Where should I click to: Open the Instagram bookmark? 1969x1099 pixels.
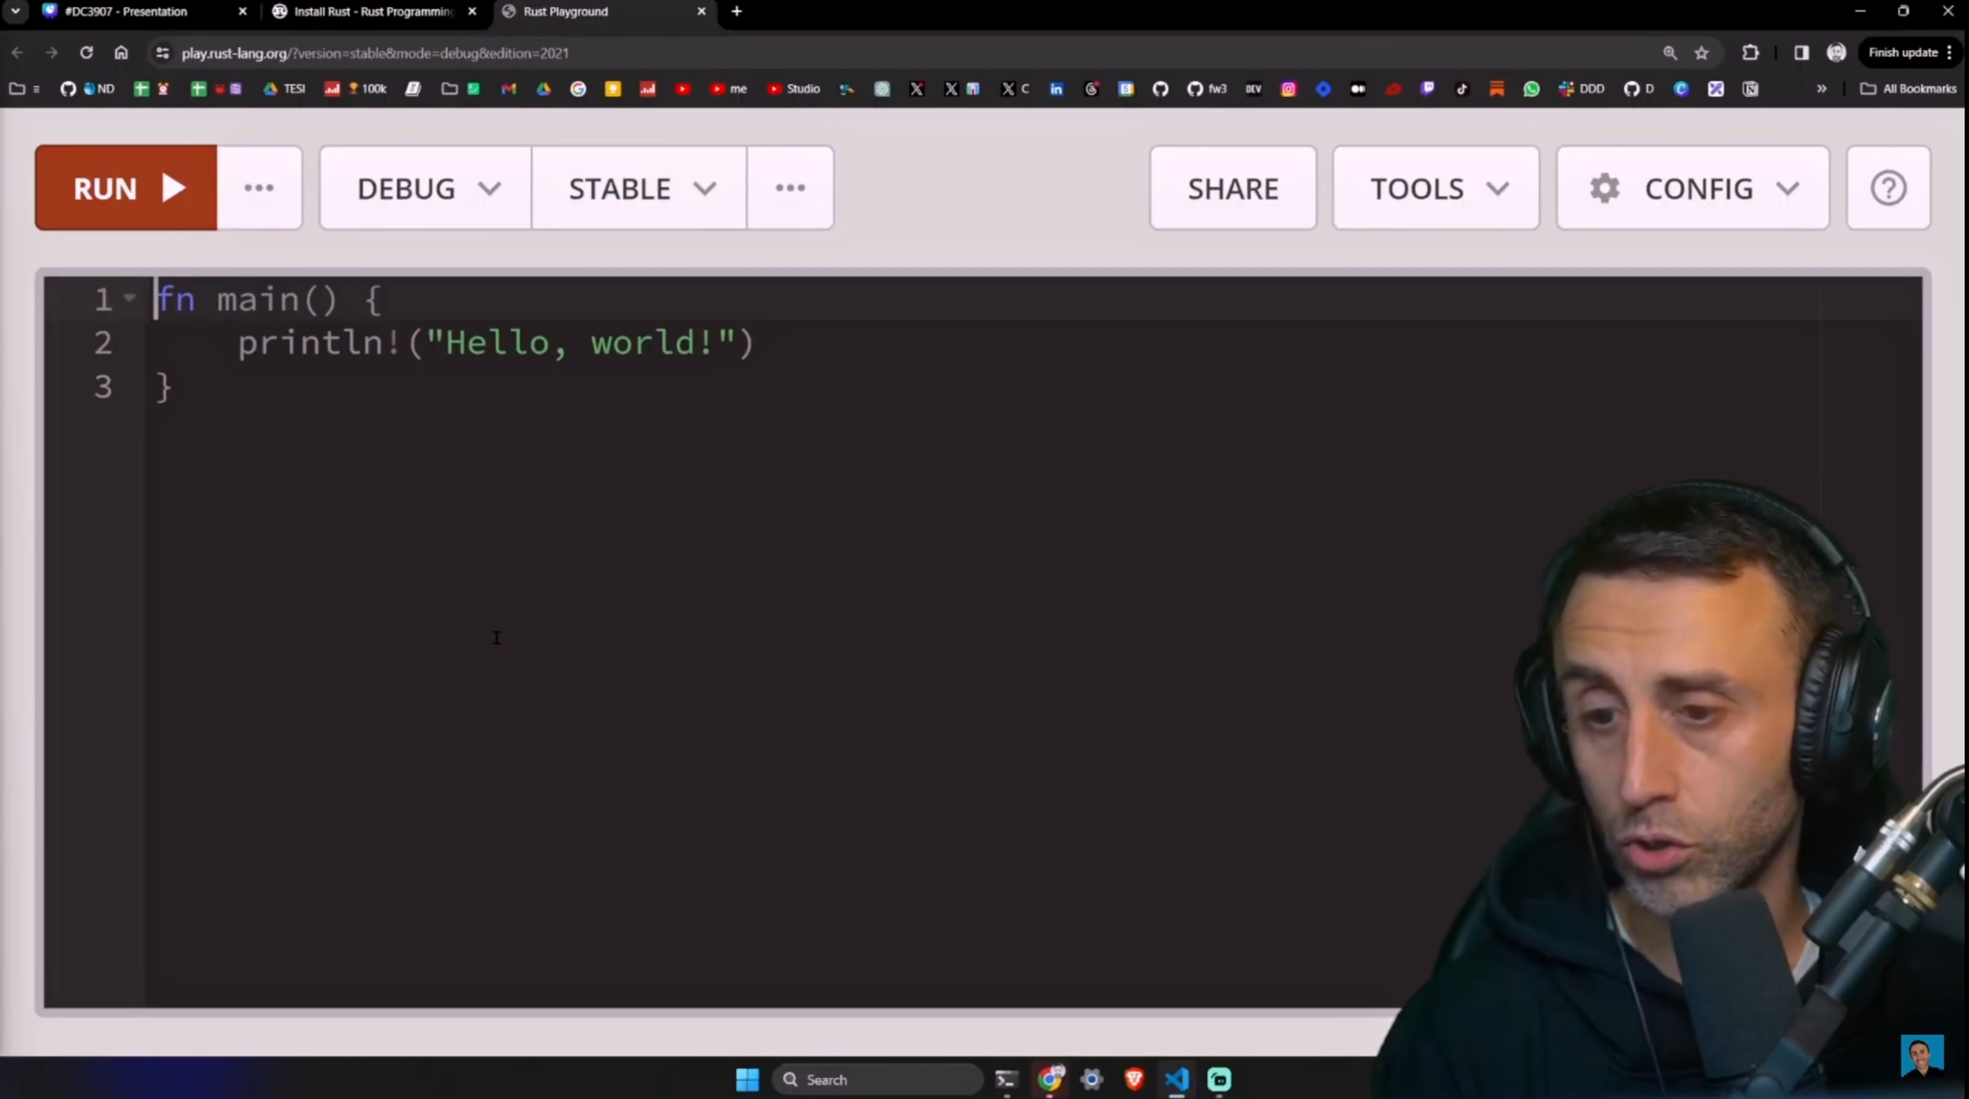(x=1289, y=88)
